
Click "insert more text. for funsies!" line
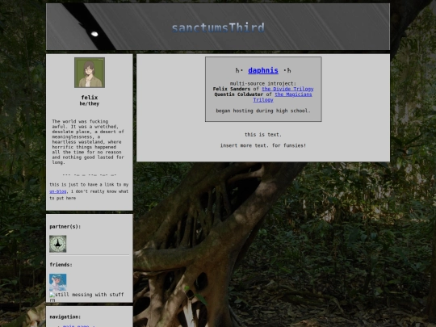pos(263,145)
